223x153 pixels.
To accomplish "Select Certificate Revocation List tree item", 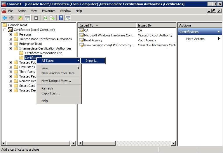I will click(43, 53).
